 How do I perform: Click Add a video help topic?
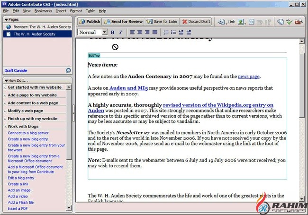18,196
